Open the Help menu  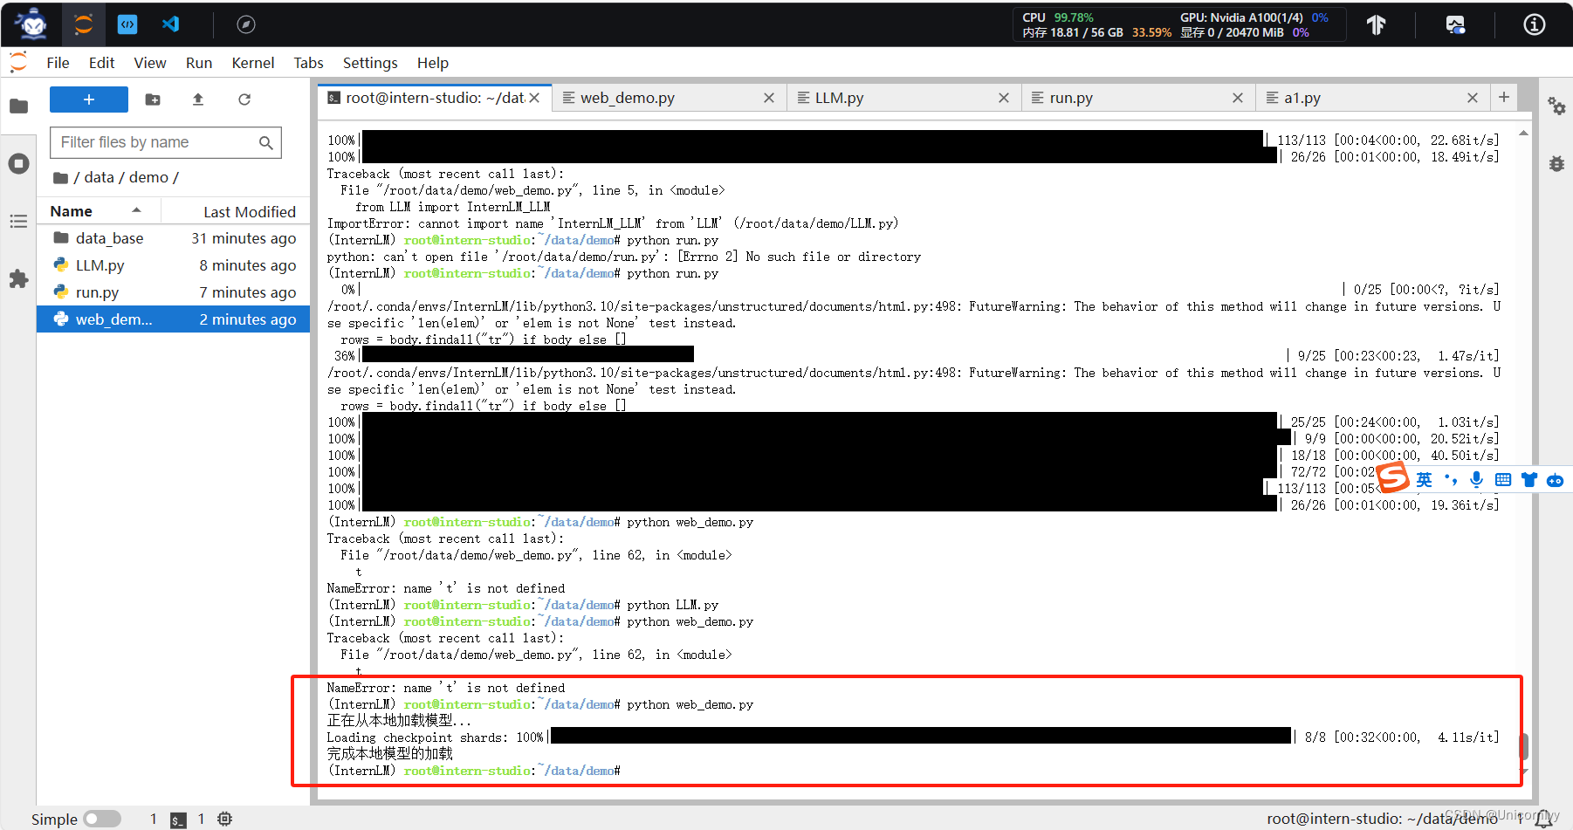[x=433, y=63]
